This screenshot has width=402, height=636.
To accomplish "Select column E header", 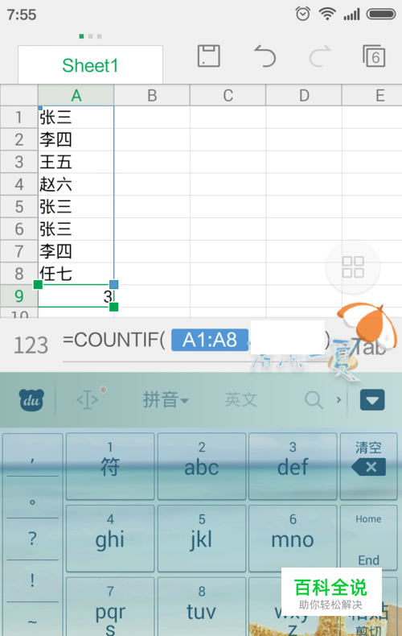I will click(373, 96).
